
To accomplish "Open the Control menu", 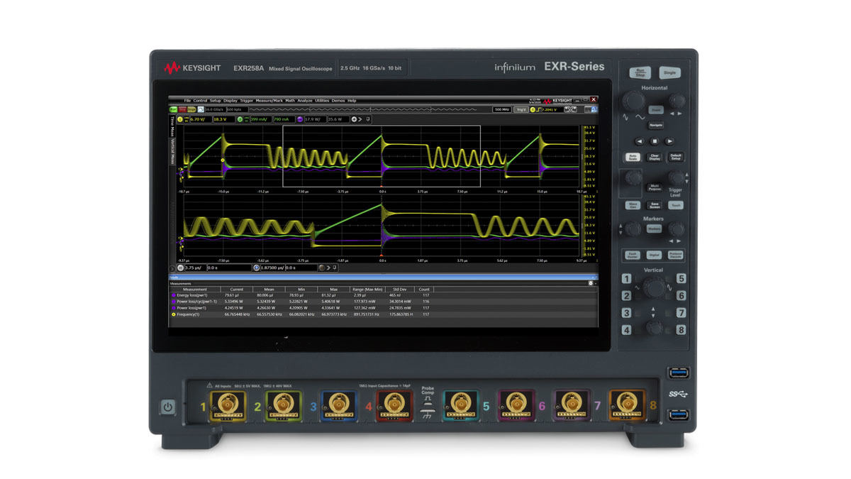I will [200, 101].
